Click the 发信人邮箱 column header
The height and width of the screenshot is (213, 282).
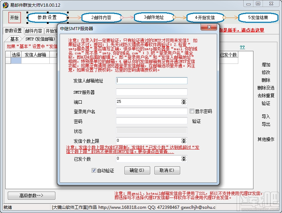pyautogui.click(x=36, y=55)
